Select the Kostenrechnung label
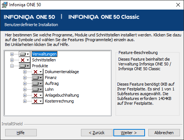This screenshot has height=140, width=184. point(59,101)
